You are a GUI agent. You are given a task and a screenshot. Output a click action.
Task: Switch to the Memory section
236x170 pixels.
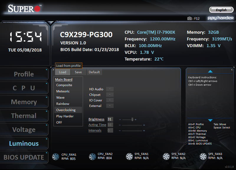tap(24, 102)
